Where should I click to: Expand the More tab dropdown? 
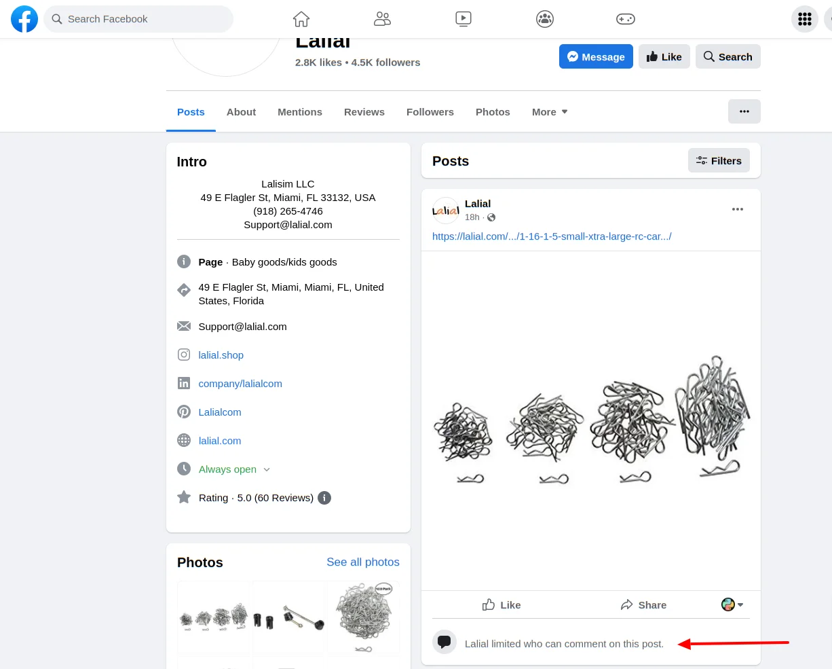pos(550,112)
